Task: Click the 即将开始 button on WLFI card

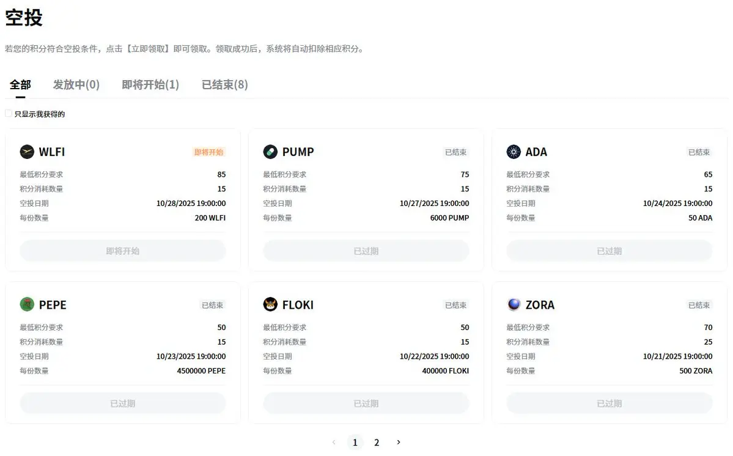Action: [123, 251]
